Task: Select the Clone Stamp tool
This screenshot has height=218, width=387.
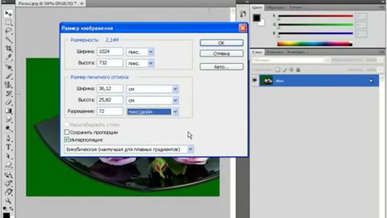Action: [8, 85]
